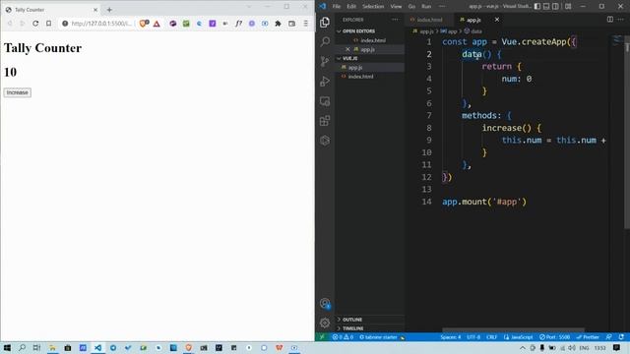The image size is (630, 354).
Task: Expand the OUTLINE section
Action: coord(370,320)
